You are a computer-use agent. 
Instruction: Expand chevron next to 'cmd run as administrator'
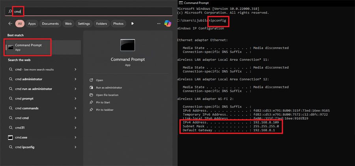click(75, 89)
